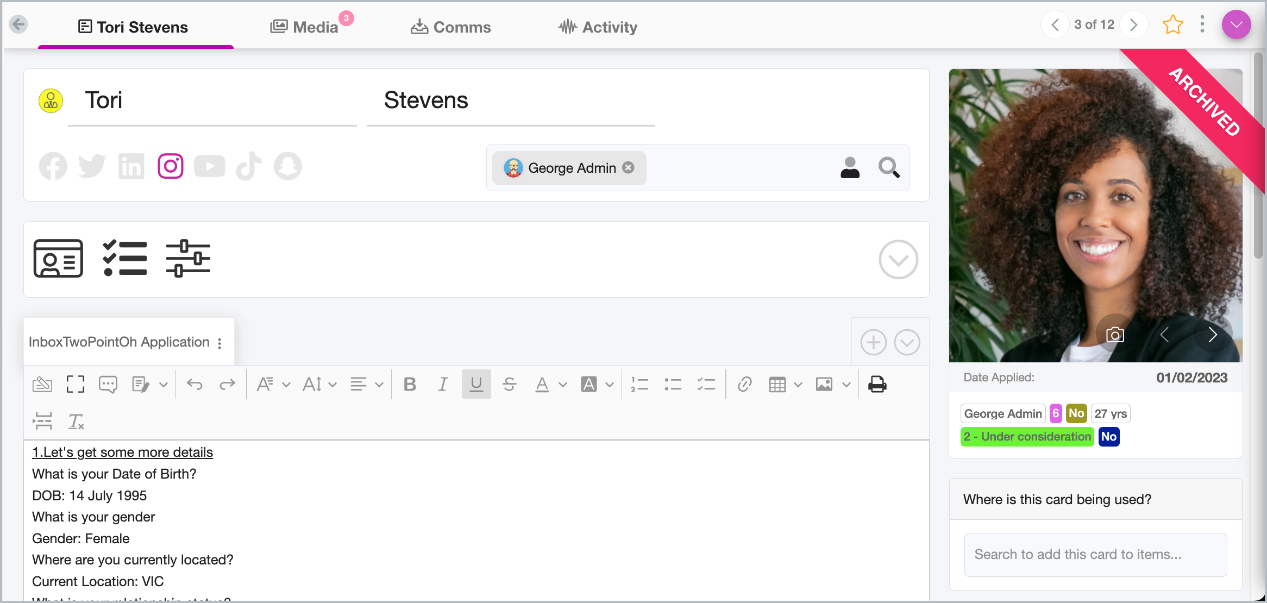Open the contact card details icon
1267x603 pixels.
[58, 259]
